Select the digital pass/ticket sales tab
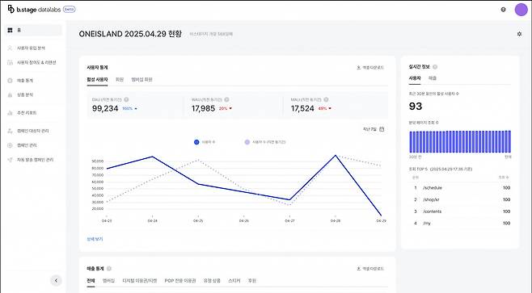Viewport: 532px width, 293px height. click(x=140, y=281)
